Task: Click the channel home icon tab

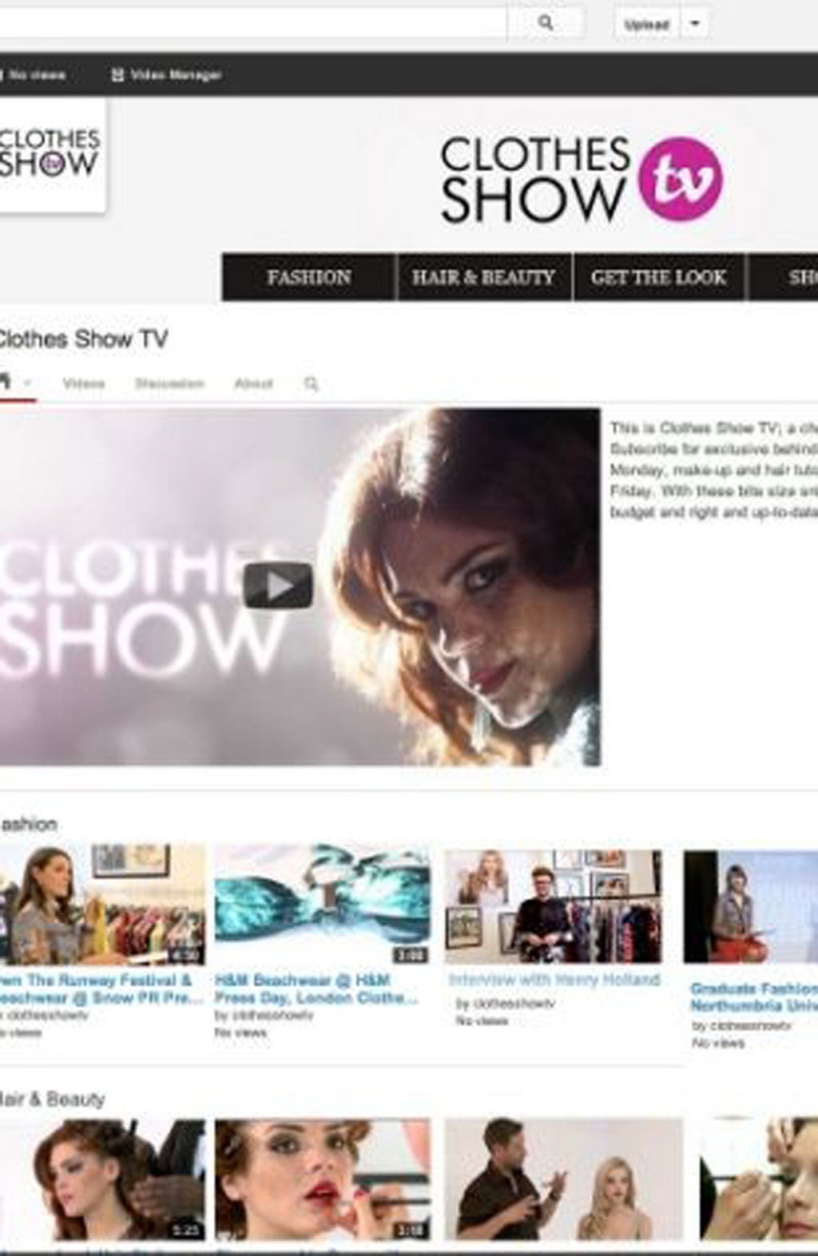Action: click(x=5, y=382)
